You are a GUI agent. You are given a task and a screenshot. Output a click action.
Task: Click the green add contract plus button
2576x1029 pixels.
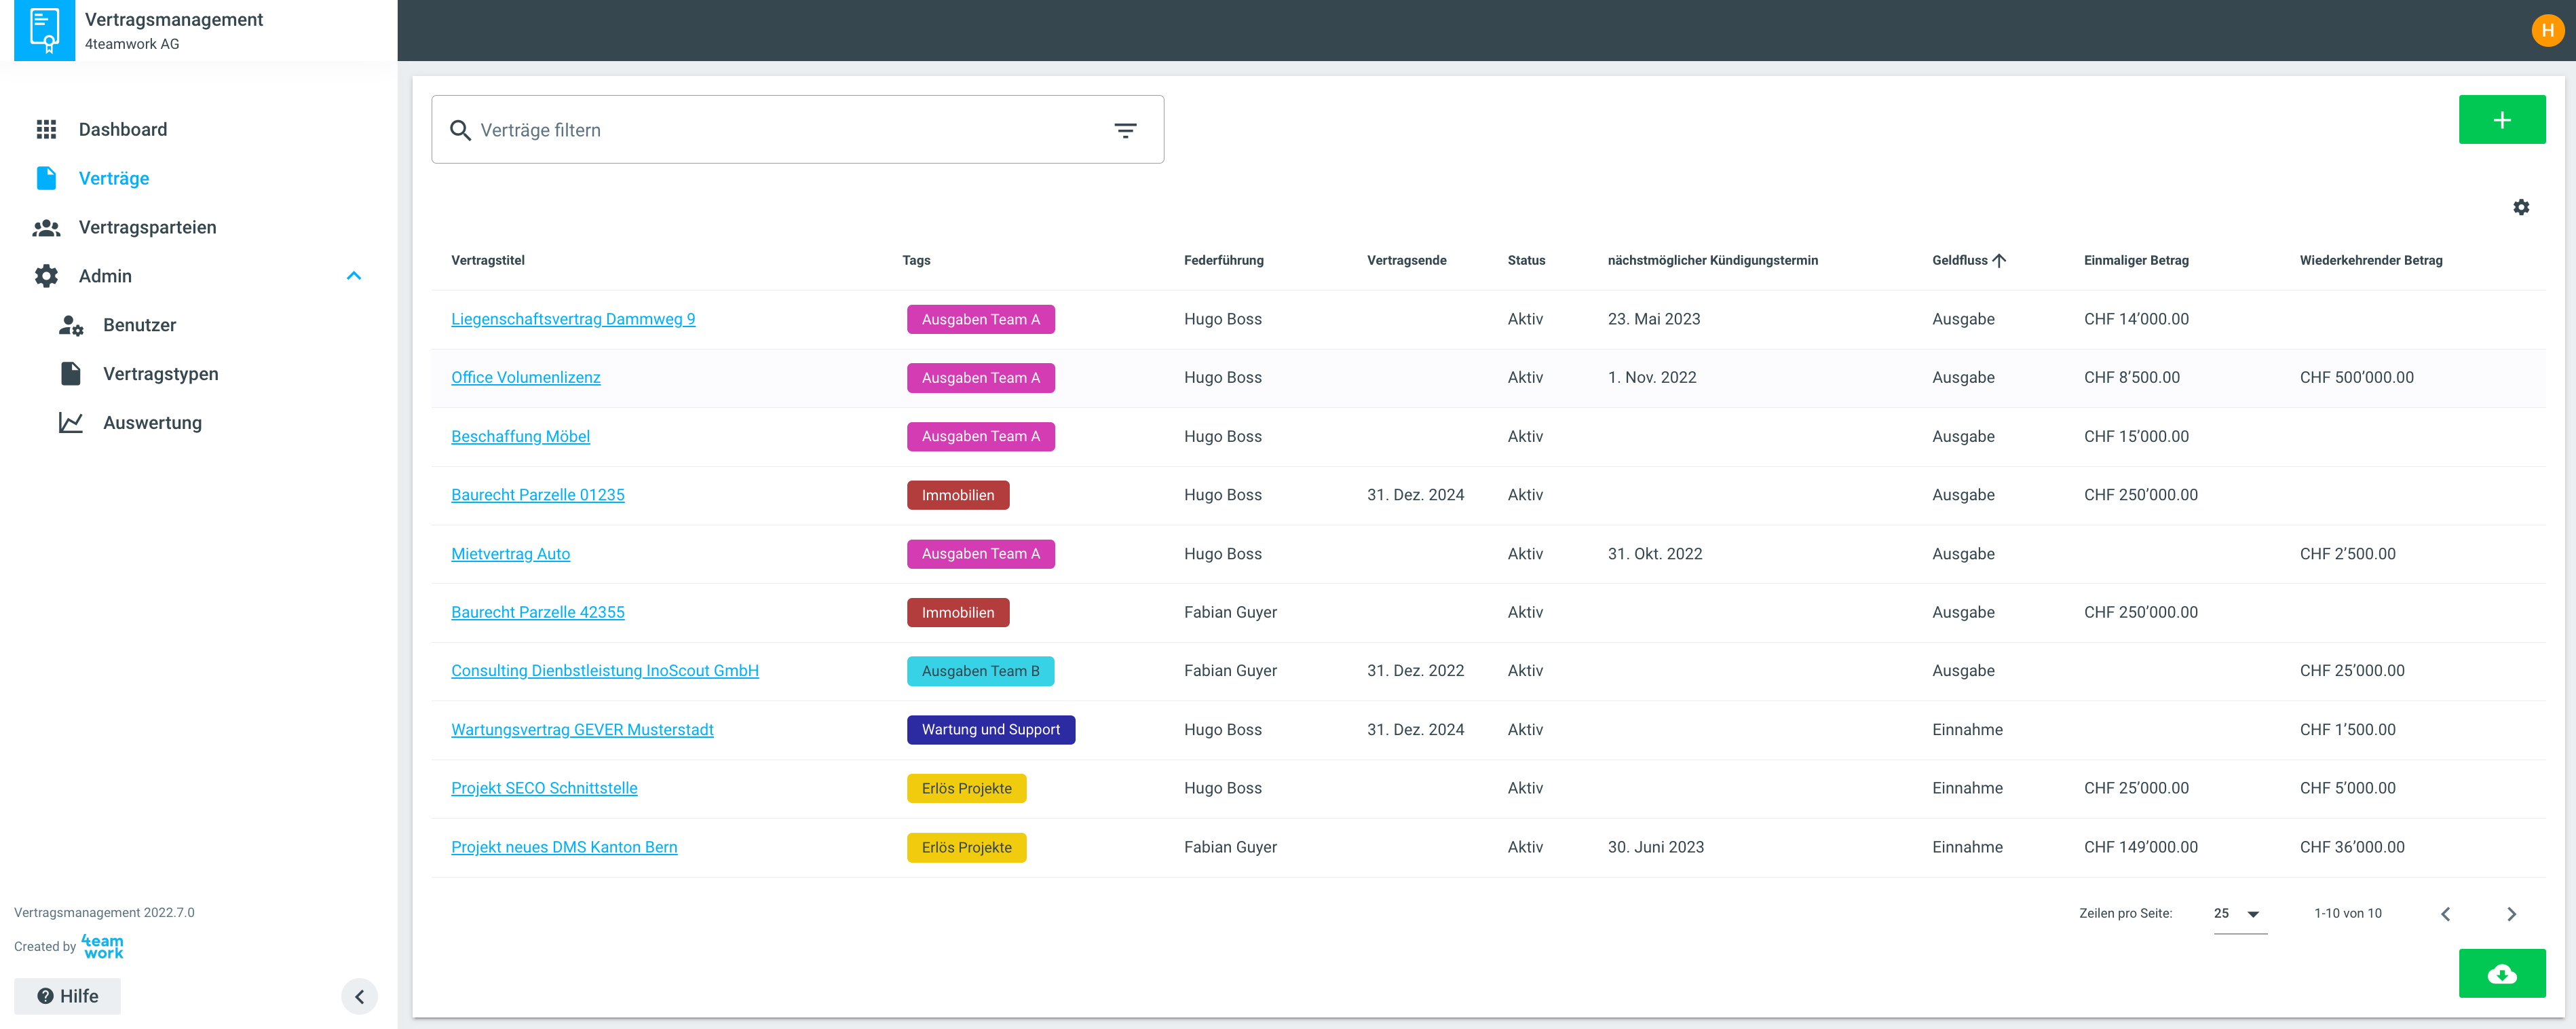(2501, 120)
